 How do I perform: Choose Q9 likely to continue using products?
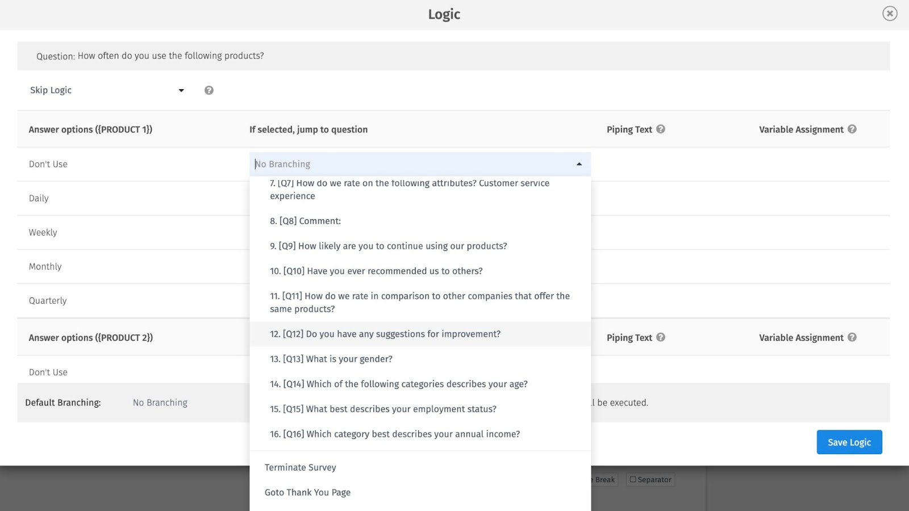click(x=389, y=246)
